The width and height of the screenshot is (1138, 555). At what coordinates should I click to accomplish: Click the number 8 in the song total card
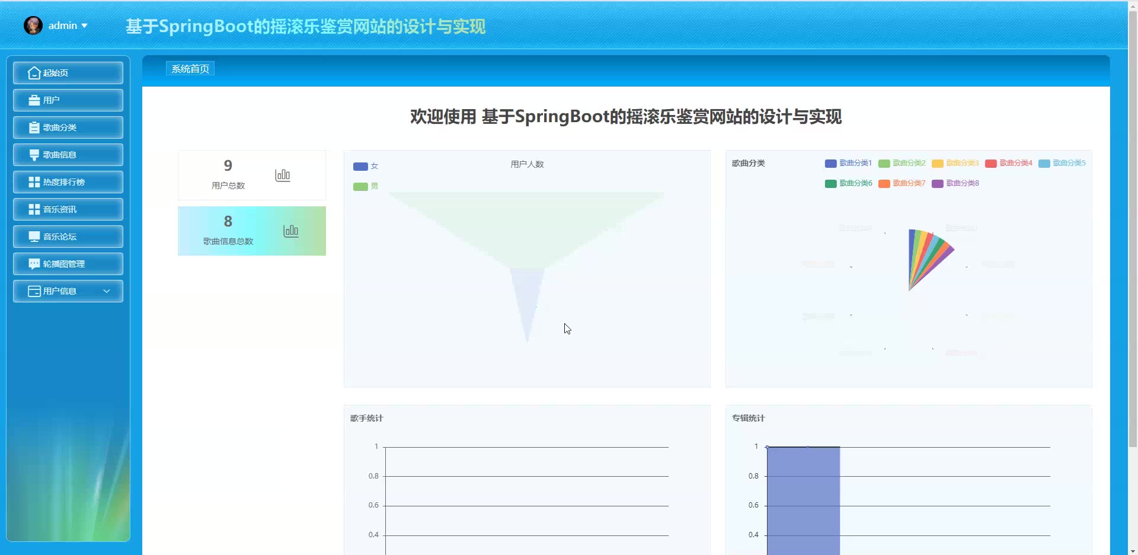(x=228, y=221)
